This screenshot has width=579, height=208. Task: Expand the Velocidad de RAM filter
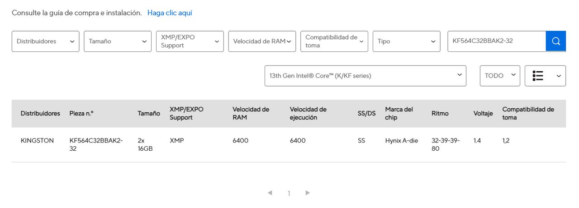tap(262, 41)
